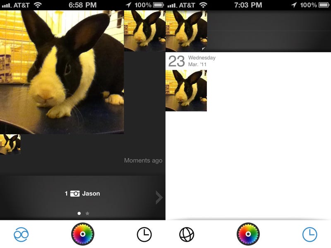Screen dimensions: 331x248
Task: Tap the 'Wednesday' date label
Action: [202, 57]
